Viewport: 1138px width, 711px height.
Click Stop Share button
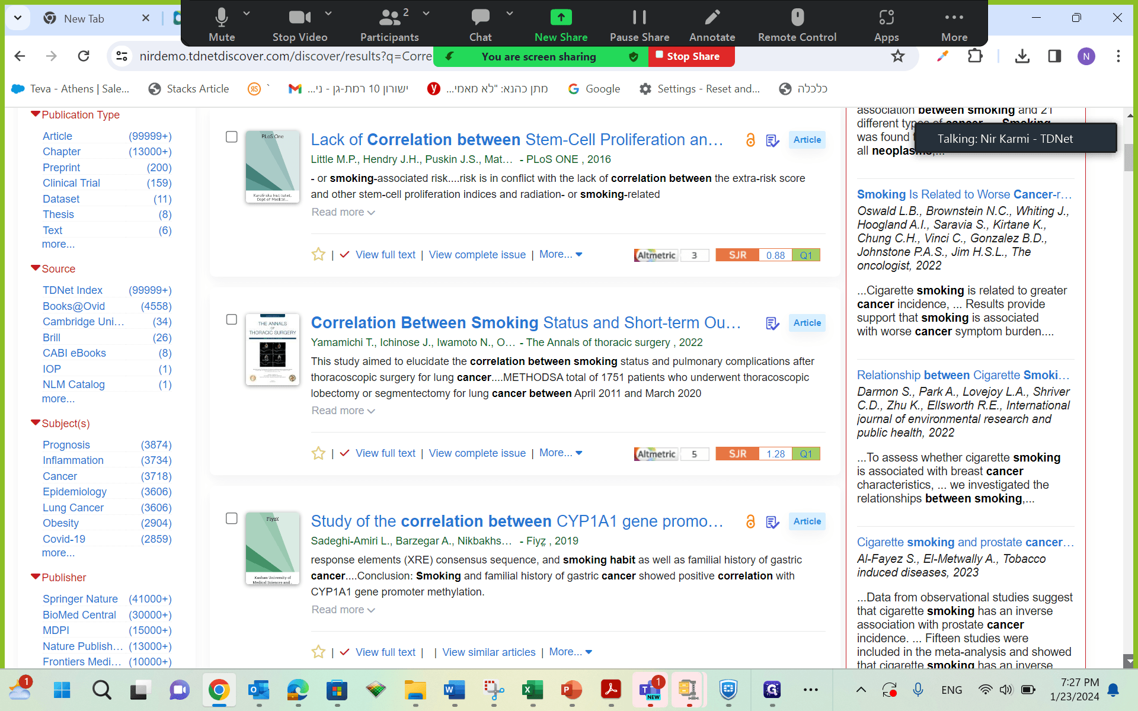[692, 56]
